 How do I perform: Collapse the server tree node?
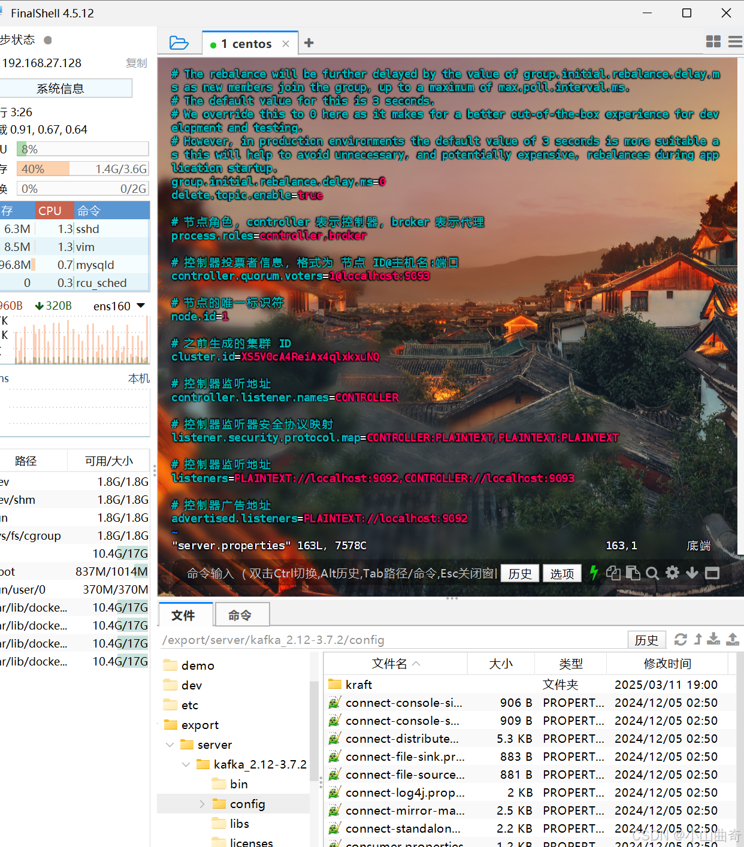click(170, 745)
